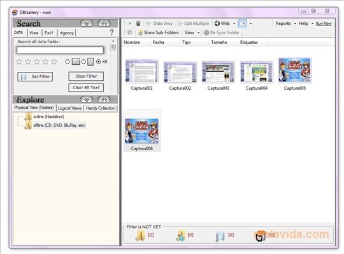The width and height of the screenshot is (344, 254).
Task: Click the portrait image icon in search filter
Action: (x=90, y=62)
